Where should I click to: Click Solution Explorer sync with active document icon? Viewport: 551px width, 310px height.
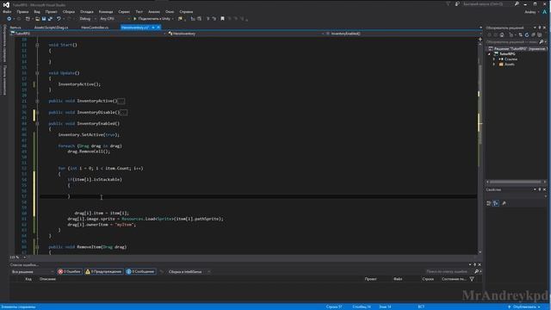point(520,34)
